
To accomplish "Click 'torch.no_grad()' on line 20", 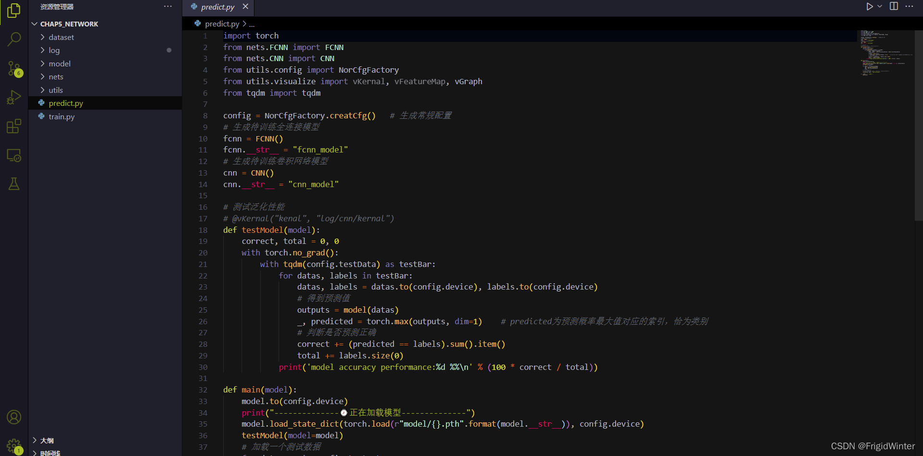I will click(x=299, y=253).
